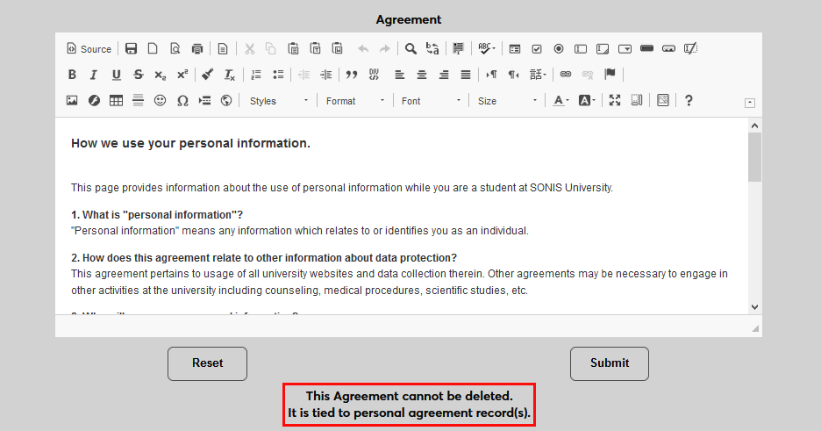
Task: Open the Format dropdown
Action: [x=355, y=101]
